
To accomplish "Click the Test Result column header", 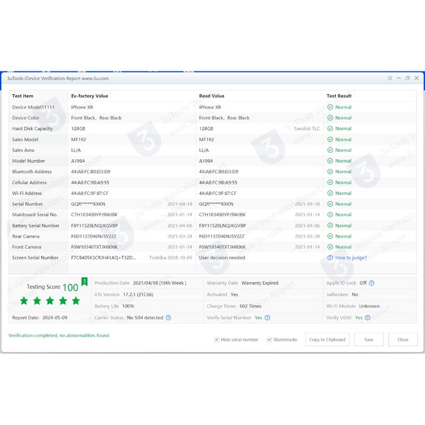I will click(x=339, y=96).
